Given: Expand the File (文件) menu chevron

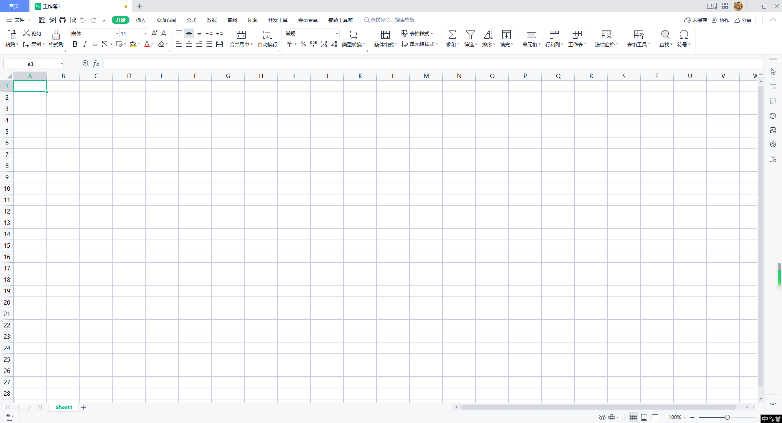Looking at the screenshot, I should [30, 20].
